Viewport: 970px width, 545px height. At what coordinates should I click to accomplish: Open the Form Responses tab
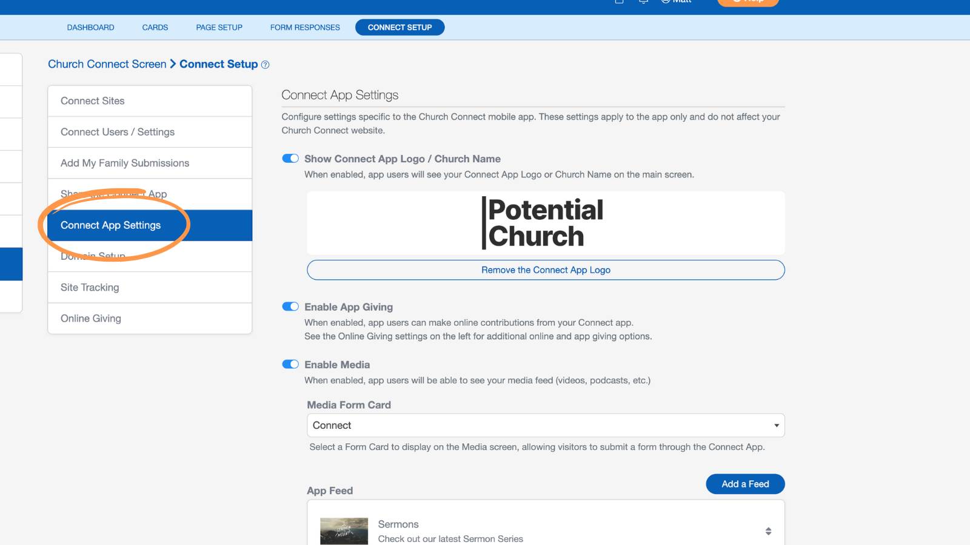click(305, 27)
